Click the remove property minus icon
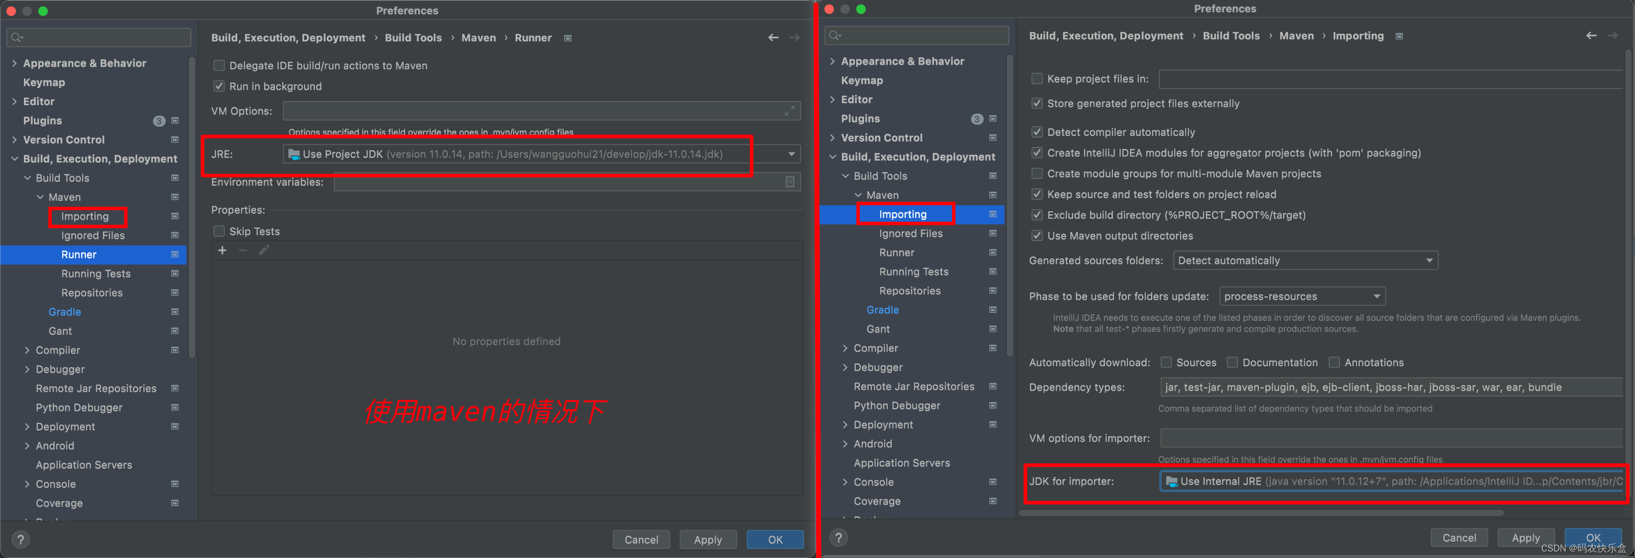Image resolution: width=1635 pixels, height=558 pixels. [243, 251]
